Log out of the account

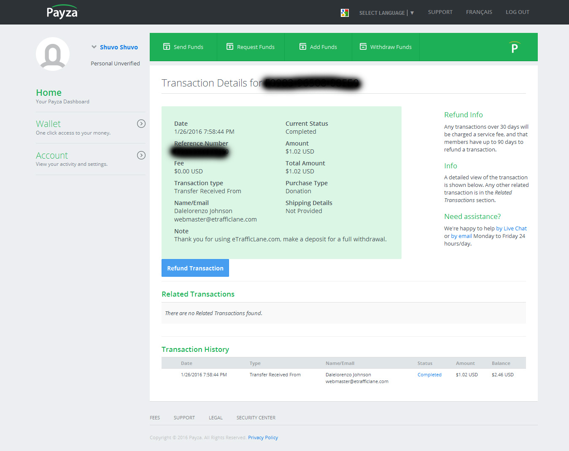517,12
